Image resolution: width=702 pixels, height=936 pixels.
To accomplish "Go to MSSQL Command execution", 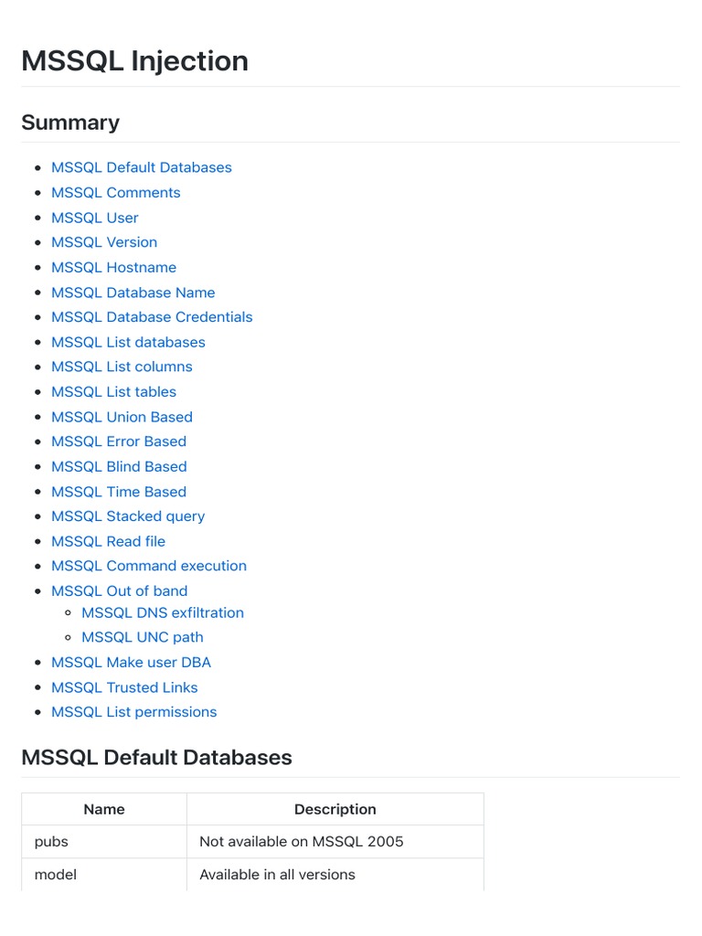I will tap(149, 566).
